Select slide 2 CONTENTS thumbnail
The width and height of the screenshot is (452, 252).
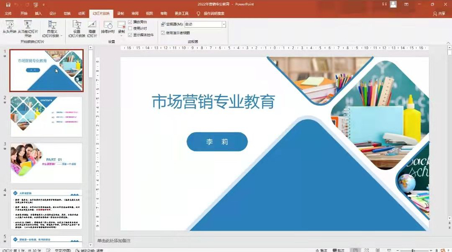tap(46, 117)
